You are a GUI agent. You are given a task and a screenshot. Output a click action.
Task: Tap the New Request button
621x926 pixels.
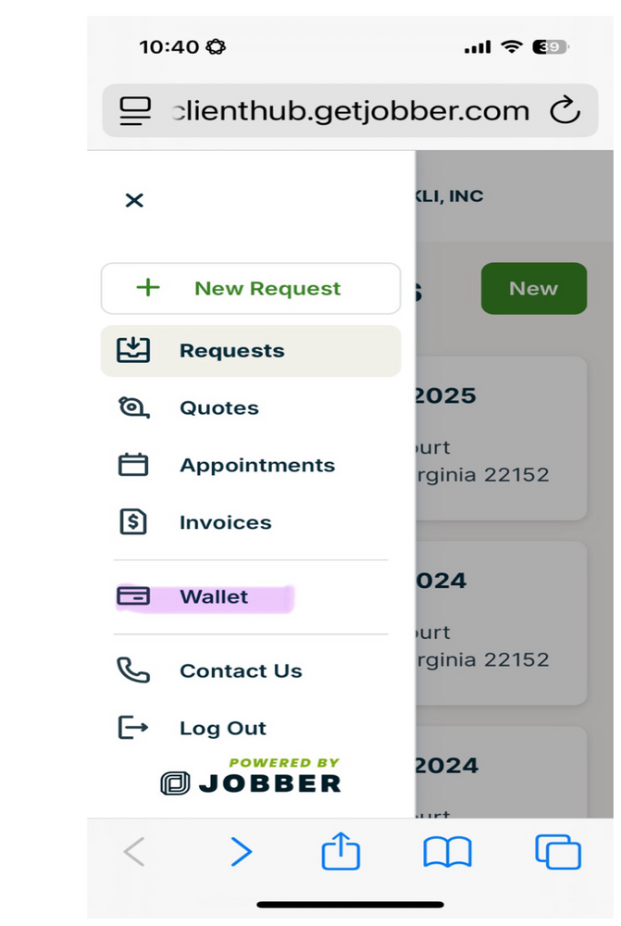coord(251,288)
